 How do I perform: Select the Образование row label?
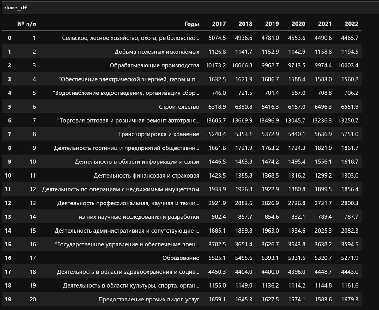(x=181, y=258)
